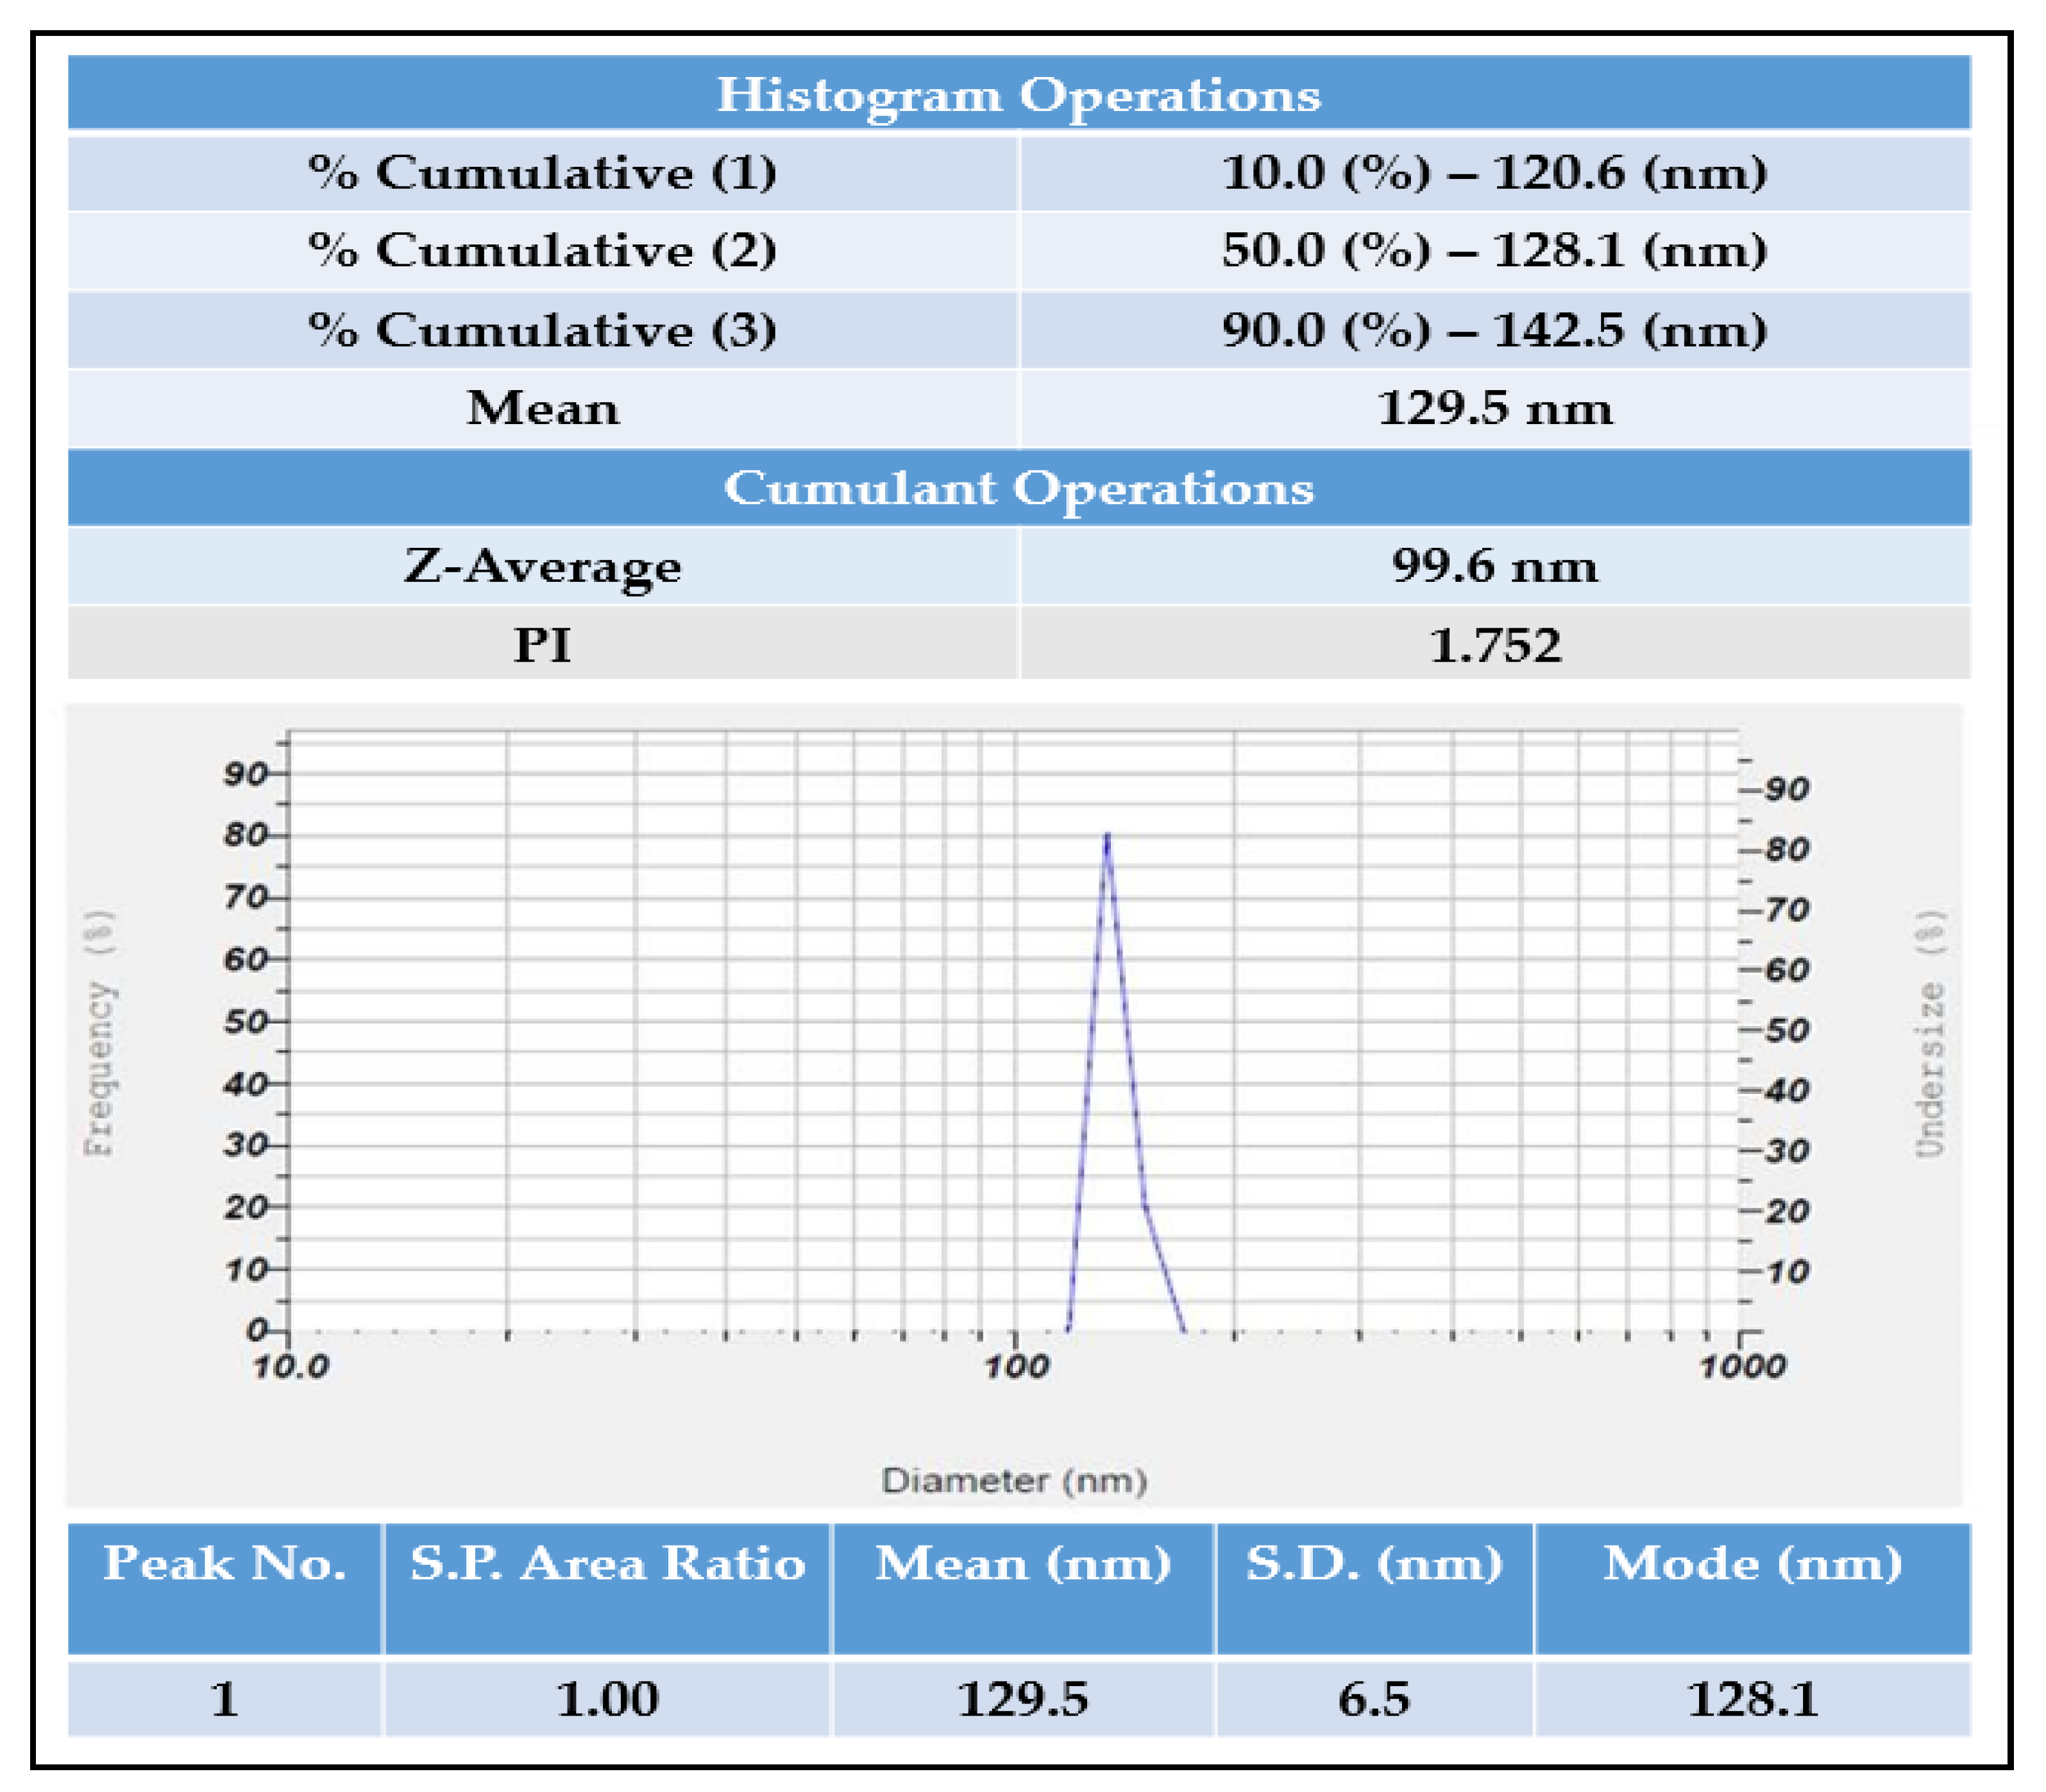This screenshot has height=1792, width=2046.
Task: Click the PI value 1.752
Action: [x=1494, y=645]
